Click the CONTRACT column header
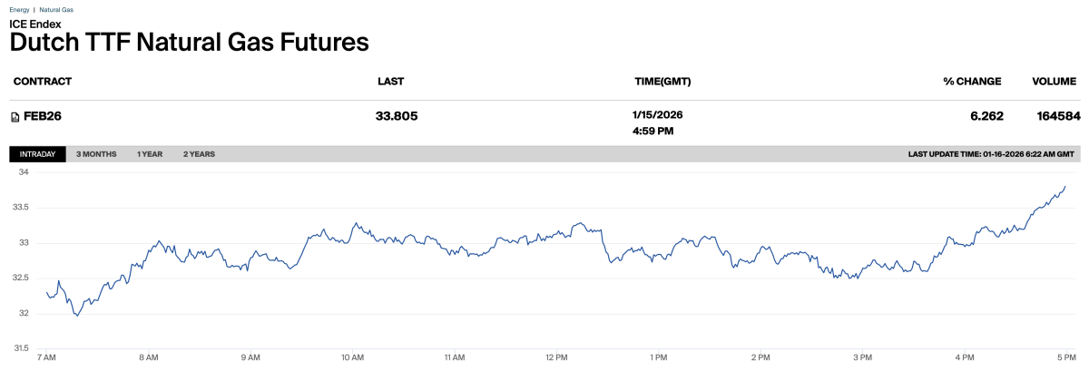Viewport: 1089px width, 371px height. tap(42, 82)
